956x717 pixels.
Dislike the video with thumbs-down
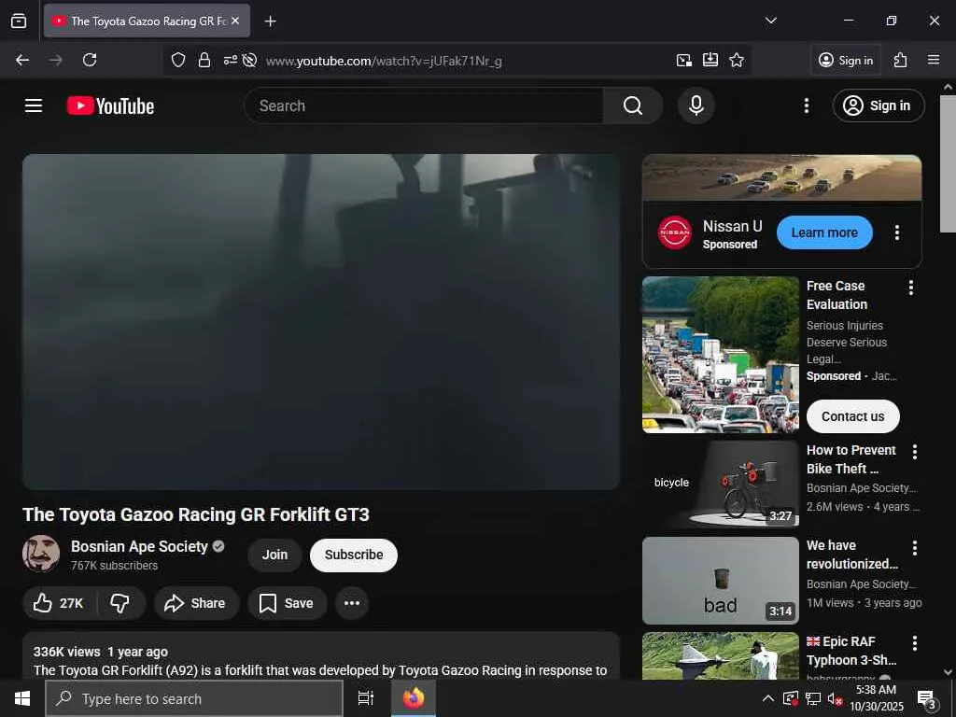click(119, 603)
